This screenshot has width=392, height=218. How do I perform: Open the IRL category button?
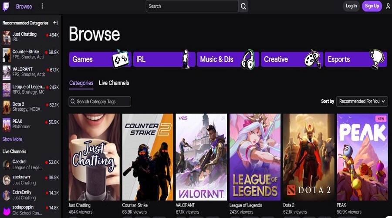pos(164,59)
